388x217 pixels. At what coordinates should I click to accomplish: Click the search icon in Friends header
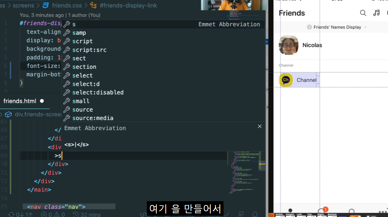point(363,13)
